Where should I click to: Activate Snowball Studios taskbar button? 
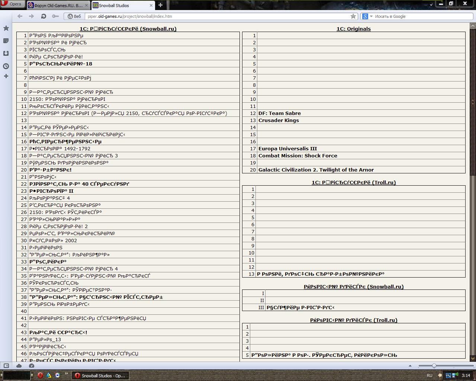click(x=100, y=375)
